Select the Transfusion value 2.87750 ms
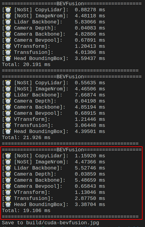145x227 pixels. (90, 198)
